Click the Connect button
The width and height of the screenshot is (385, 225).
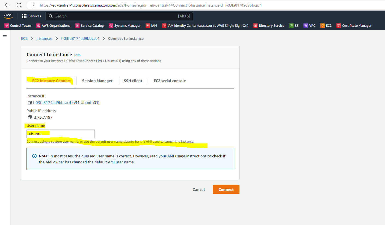click(x=226, y=190)
